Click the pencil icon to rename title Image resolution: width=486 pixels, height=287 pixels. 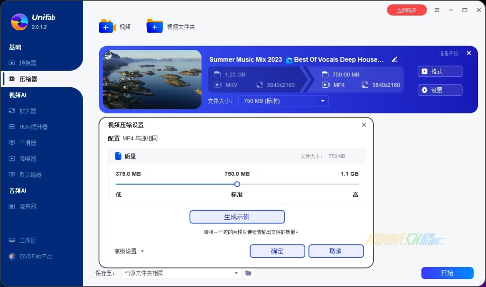[x=394, y=60]
